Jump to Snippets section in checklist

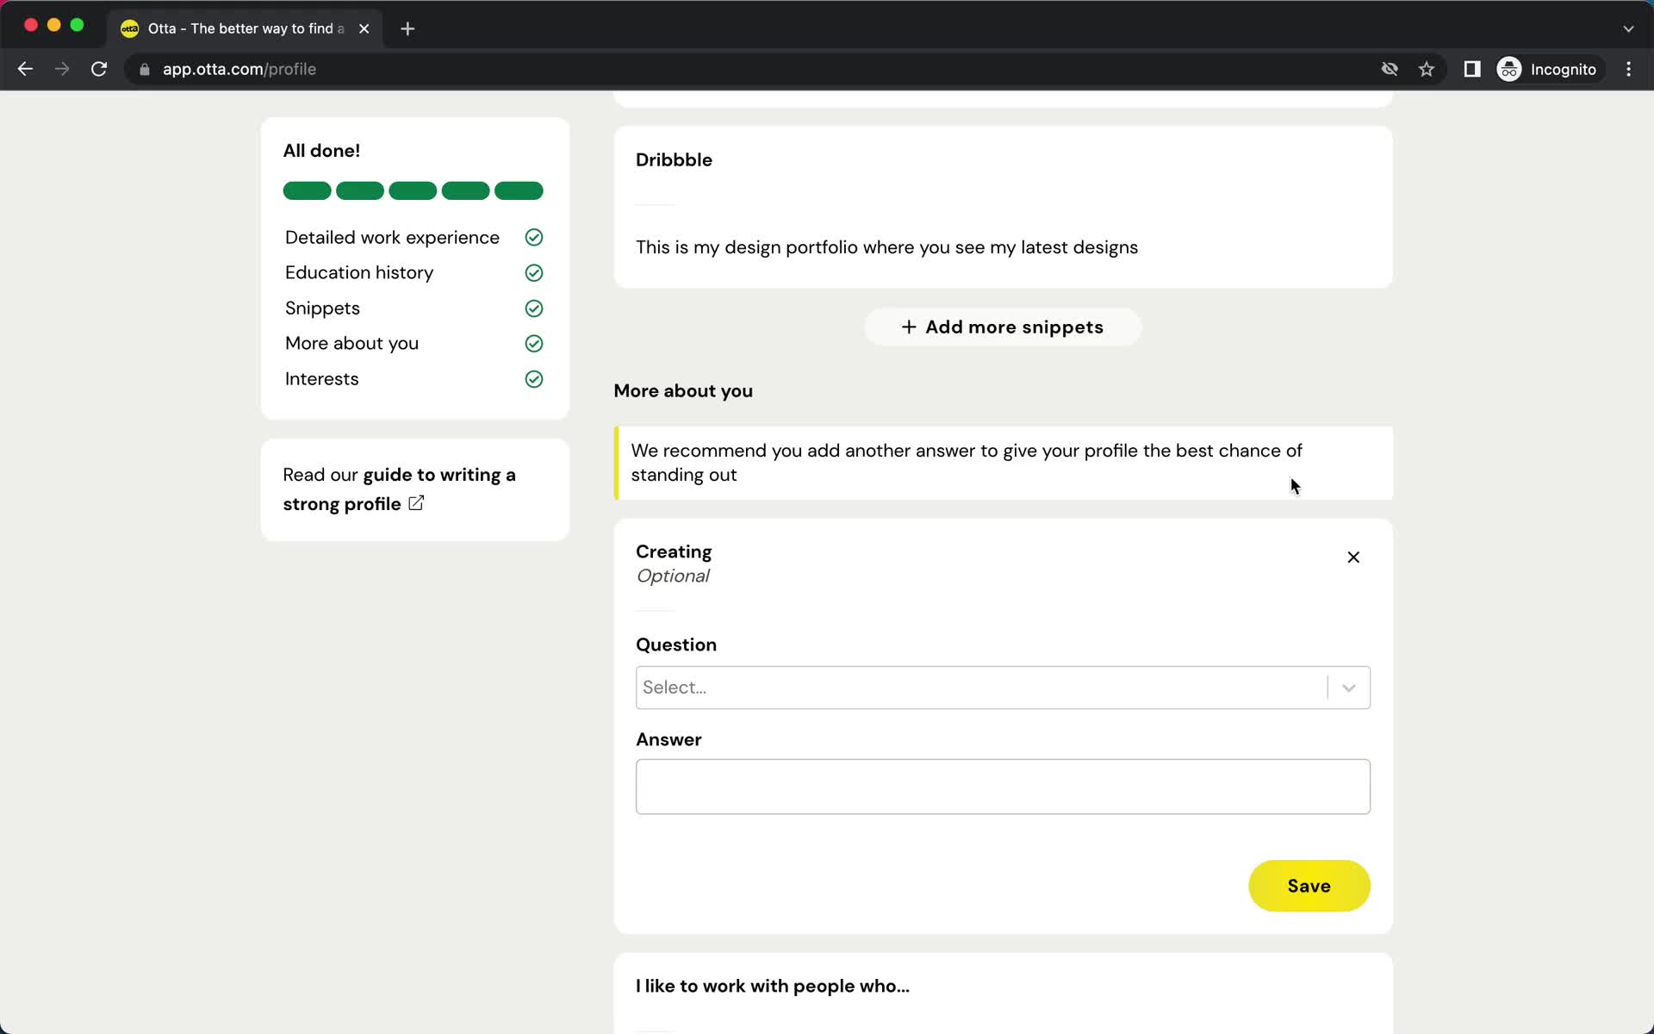tap(322, 308)
